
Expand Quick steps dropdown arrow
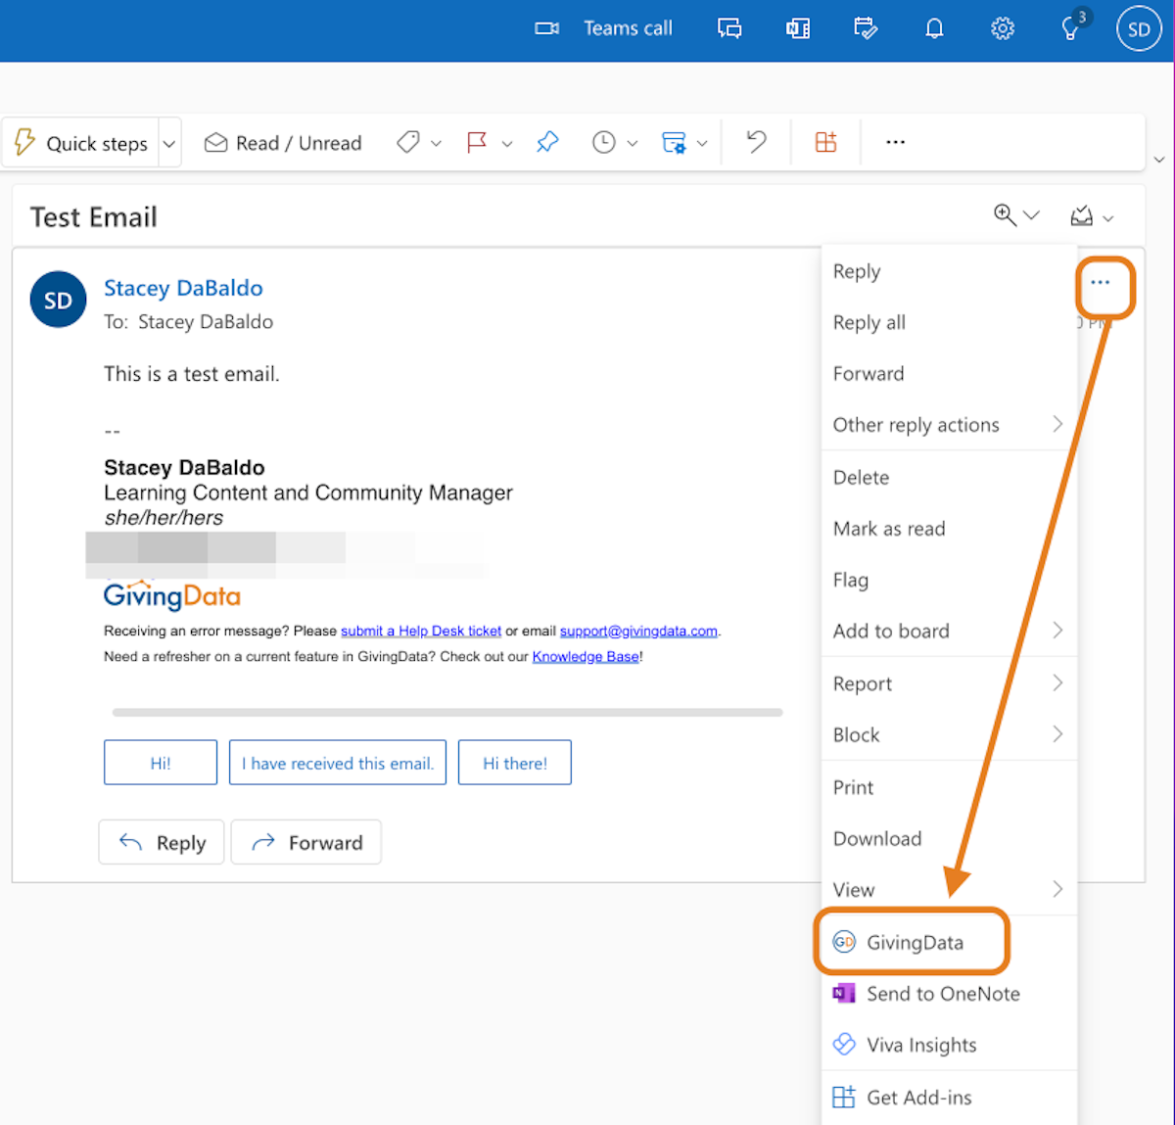[x=169, y=144]
